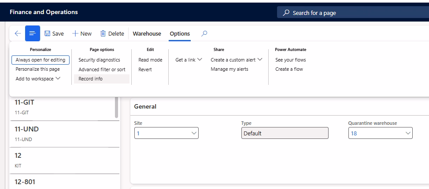Click the New plus icon
The image size is (429, 189).
75,33
